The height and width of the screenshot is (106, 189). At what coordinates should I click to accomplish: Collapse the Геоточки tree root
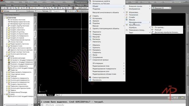point(5,18)
